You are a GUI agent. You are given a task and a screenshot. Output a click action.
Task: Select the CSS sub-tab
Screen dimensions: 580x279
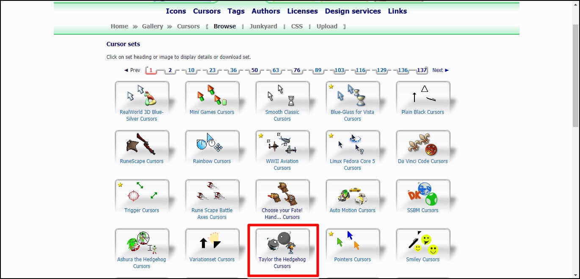(x=297, y=26)
